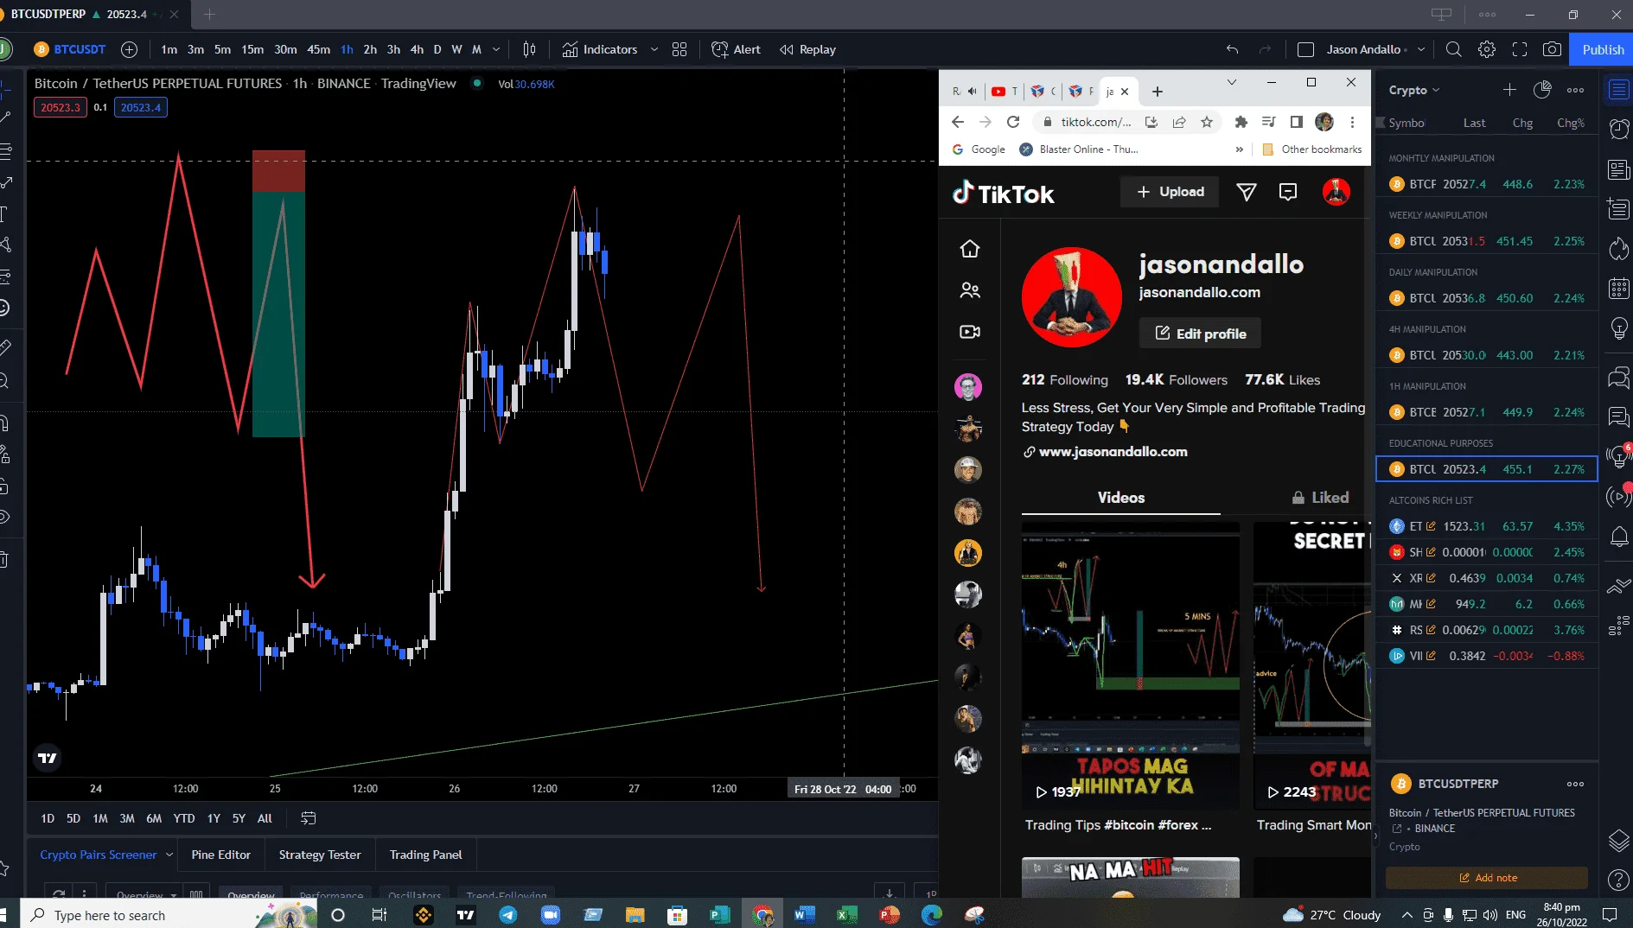Open the Alerts clock panel in right sidebar
The height and width of the screenshot is (928, 1633).
(1619, 129)
